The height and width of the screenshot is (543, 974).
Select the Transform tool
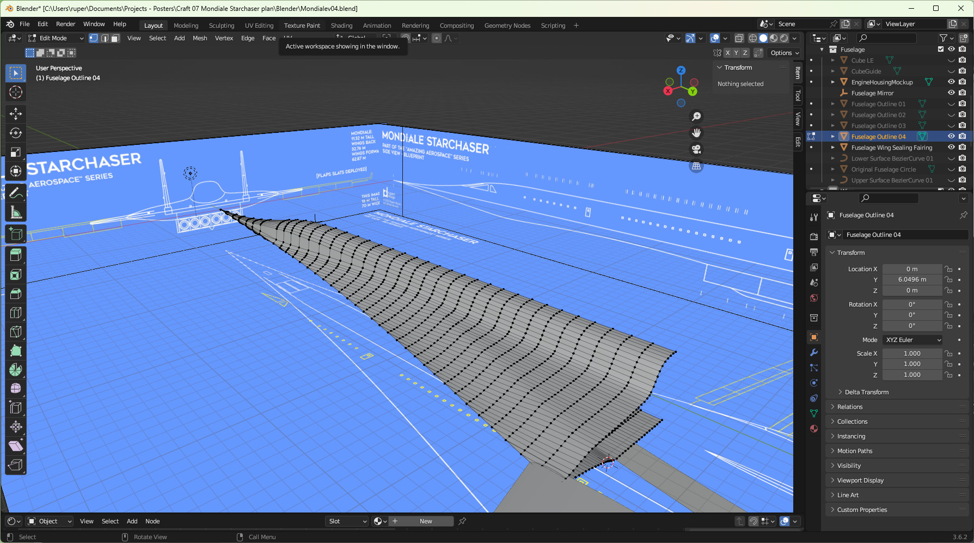click(x=16, y=171)
